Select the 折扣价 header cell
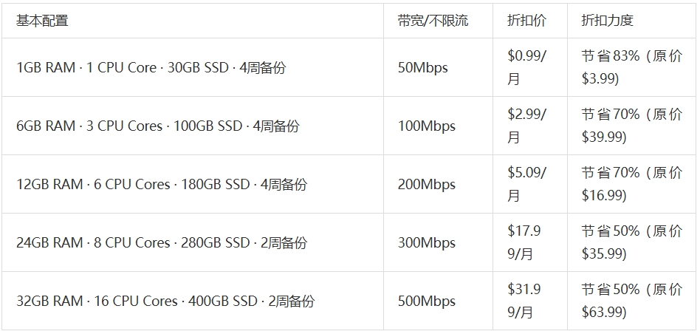 coord(526,21)
